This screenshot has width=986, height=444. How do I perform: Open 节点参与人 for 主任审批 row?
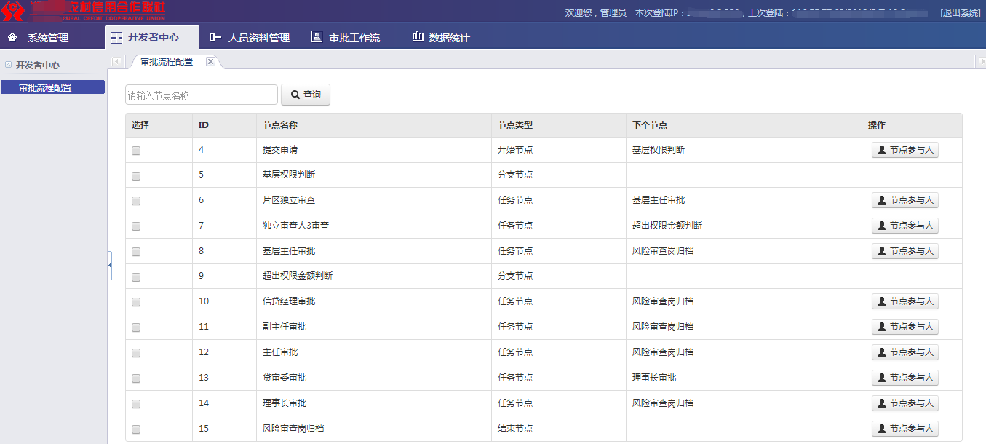(905, 352)
